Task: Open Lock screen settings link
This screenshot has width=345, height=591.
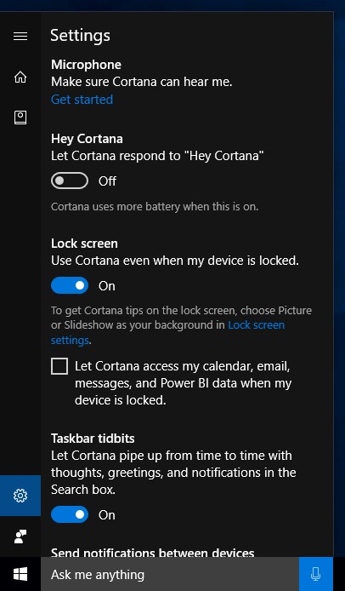Action: pyautogui.click(x=167, y=332)
